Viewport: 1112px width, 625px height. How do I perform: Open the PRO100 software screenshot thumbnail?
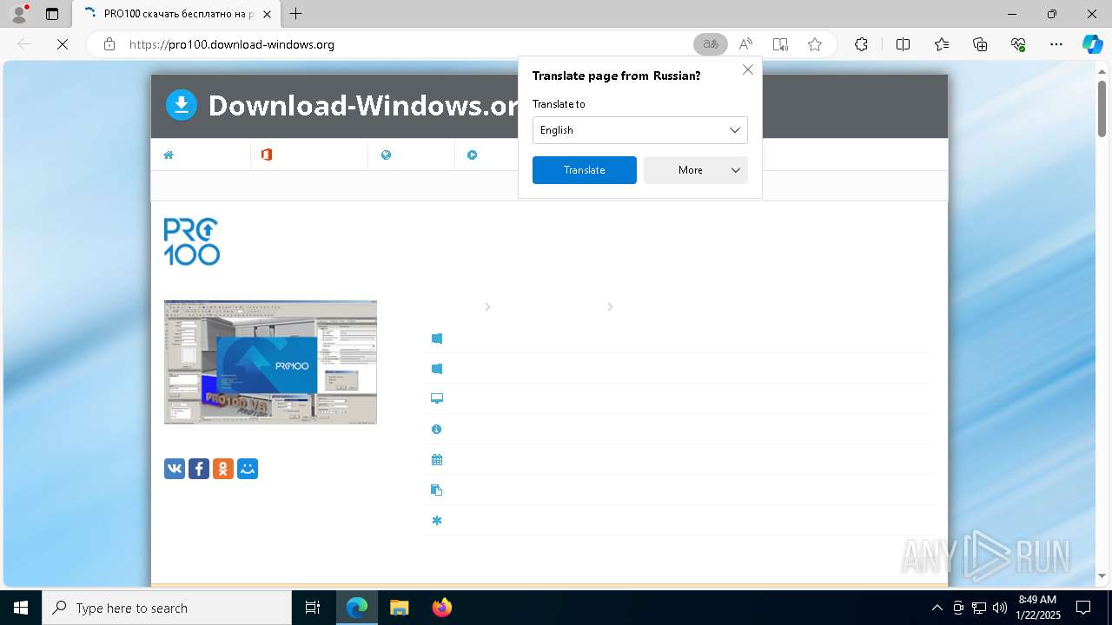270,362
